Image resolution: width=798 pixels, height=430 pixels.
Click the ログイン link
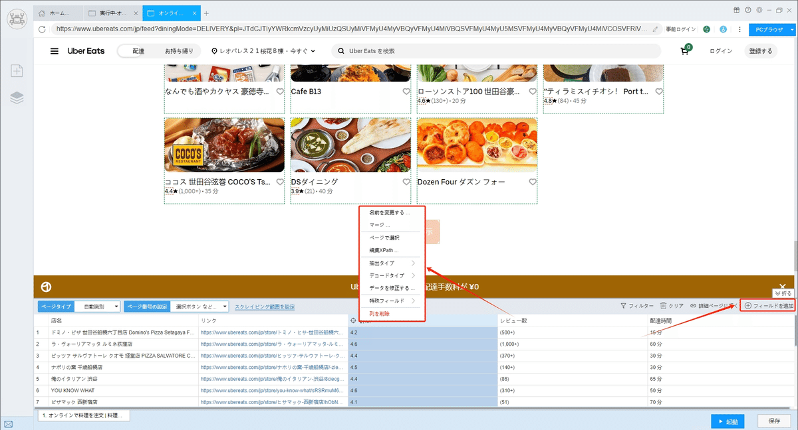[721, 51]
